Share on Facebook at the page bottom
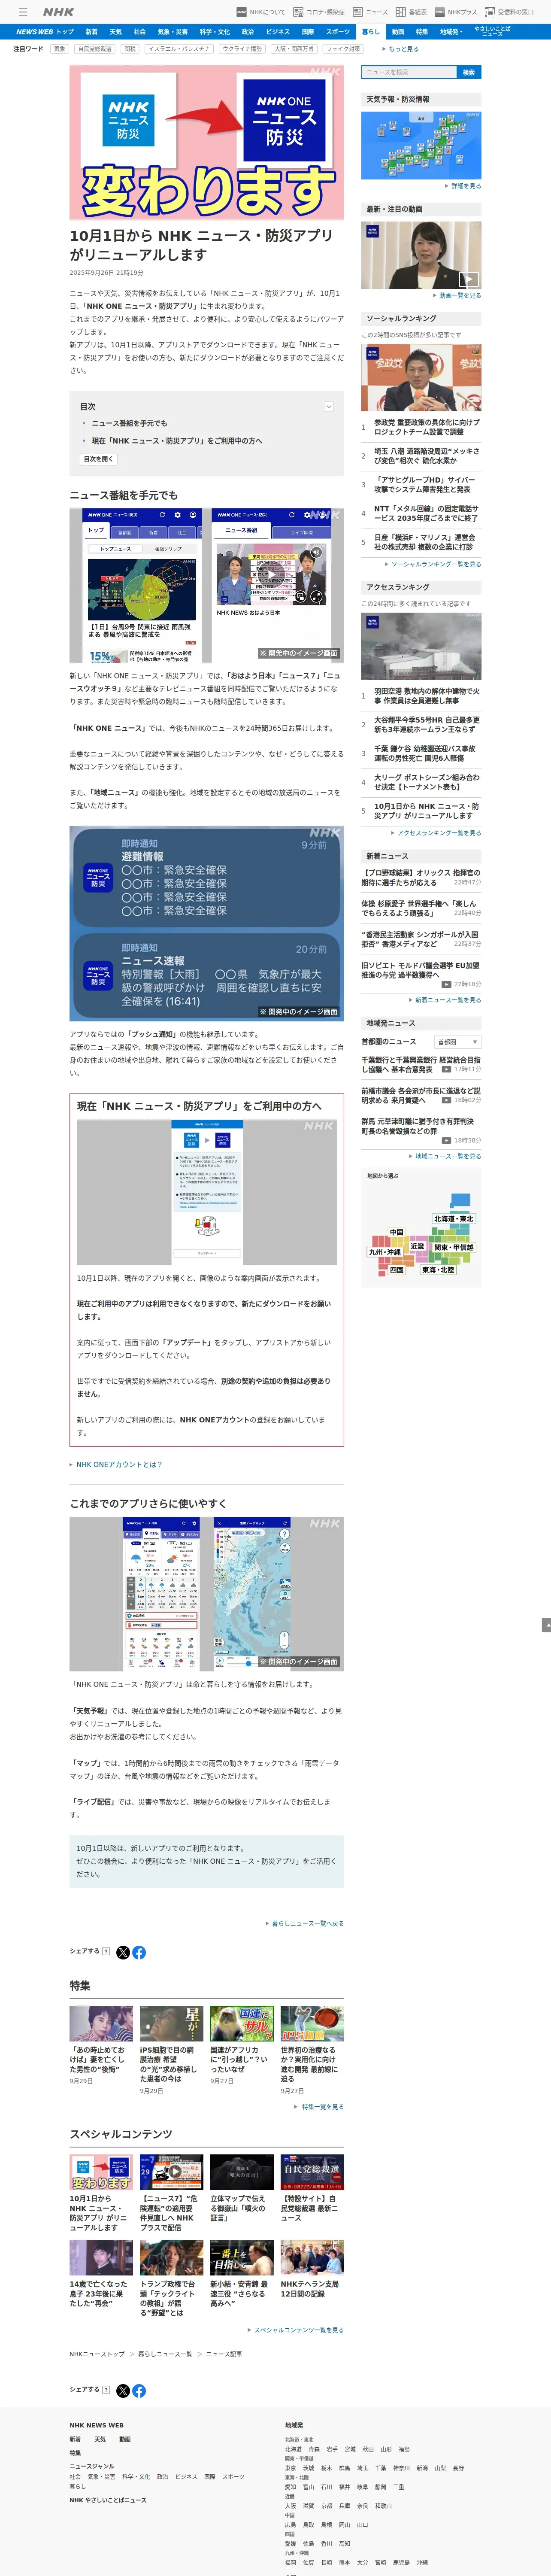 (139, 2391)
